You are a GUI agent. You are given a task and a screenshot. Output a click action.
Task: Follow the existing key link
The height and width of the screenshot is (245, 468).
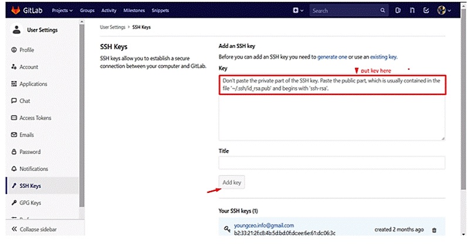click(x=383, y=57)
